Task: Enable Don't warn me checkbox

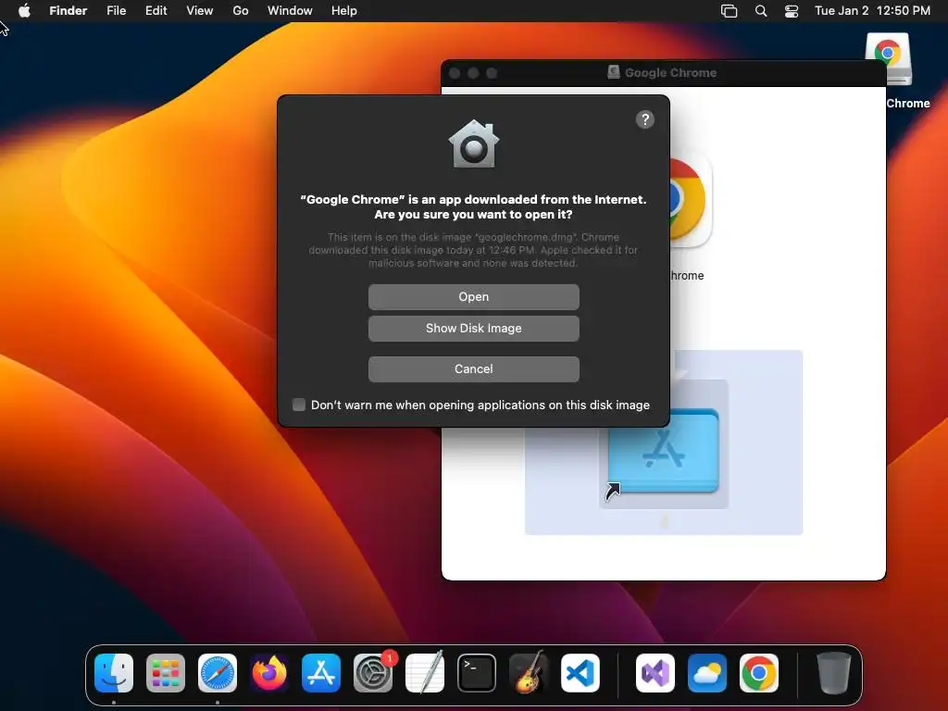Action: 299,405
